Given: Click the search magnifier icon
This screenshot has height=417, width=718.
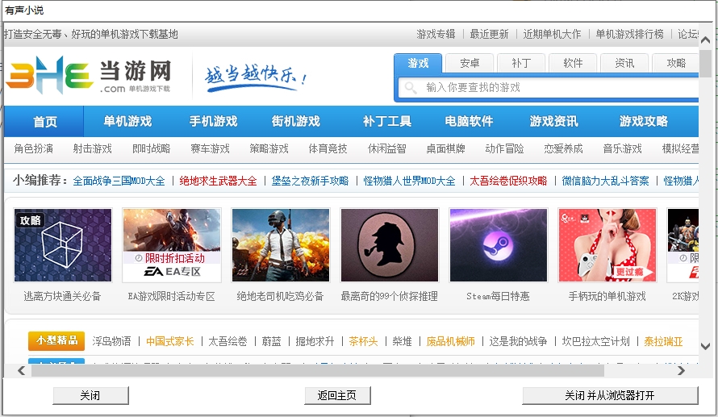Looking at the screenshot, I should point(411,87).
